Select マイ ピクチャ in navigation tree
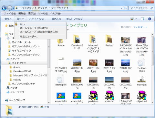 click(19, 63)
